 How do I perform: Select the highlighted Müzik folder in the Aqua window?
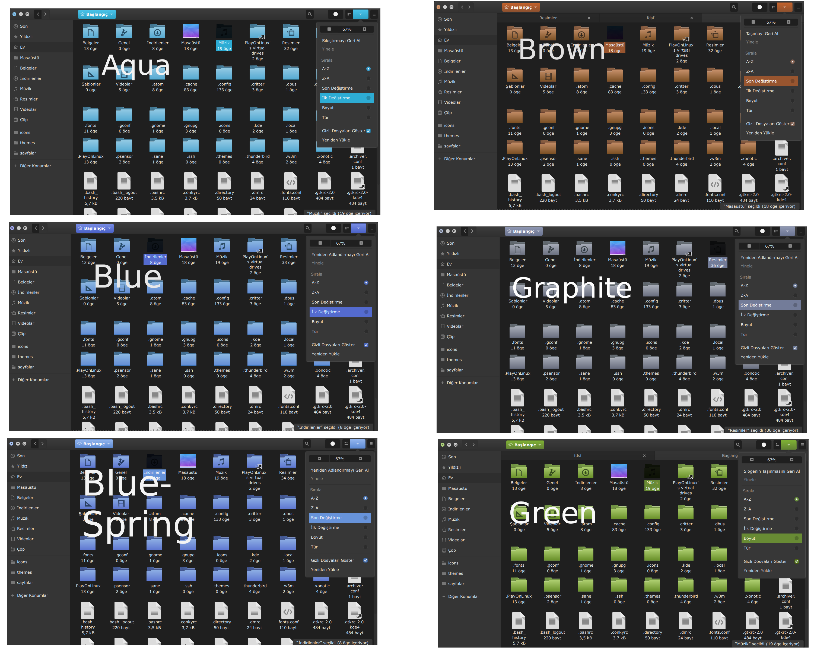tap(224, 37)
